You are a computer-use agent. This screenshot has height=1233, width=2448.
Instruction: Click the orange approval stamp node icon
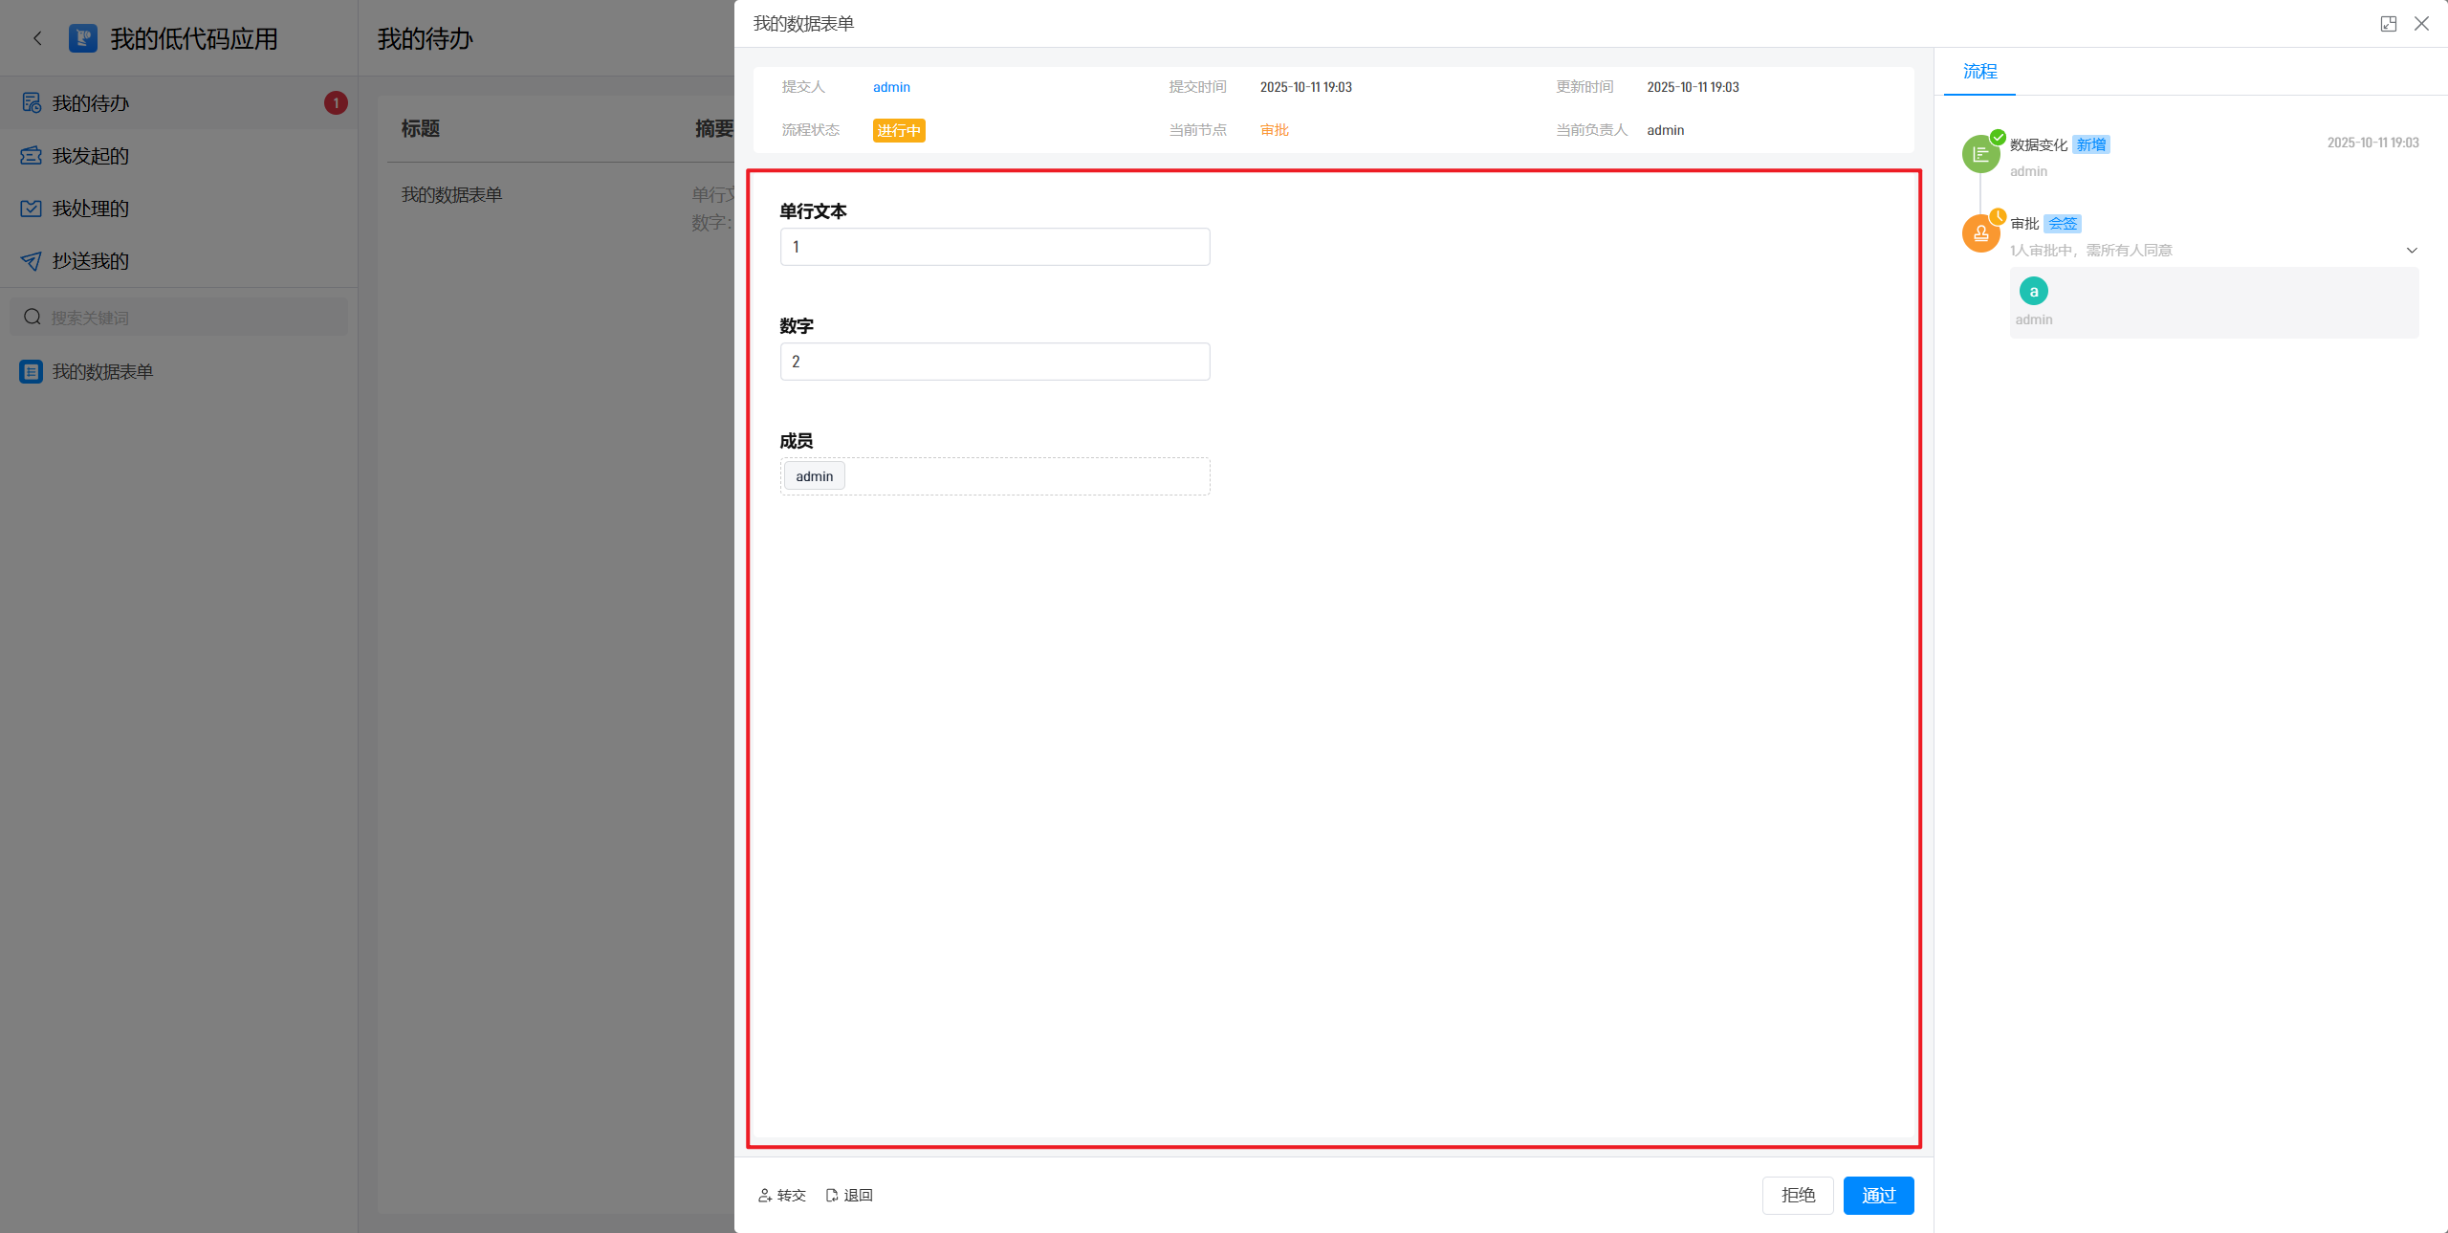click(x=1980, y=233)
